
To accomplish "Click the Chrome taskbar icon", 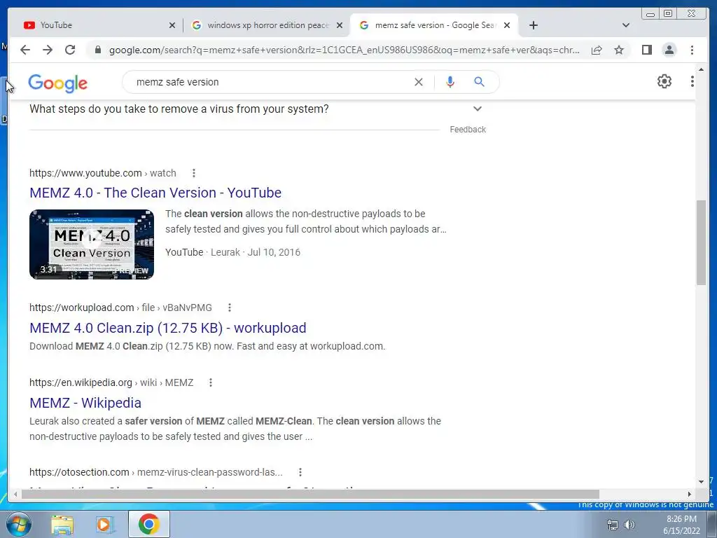I will tap(148, 524).
